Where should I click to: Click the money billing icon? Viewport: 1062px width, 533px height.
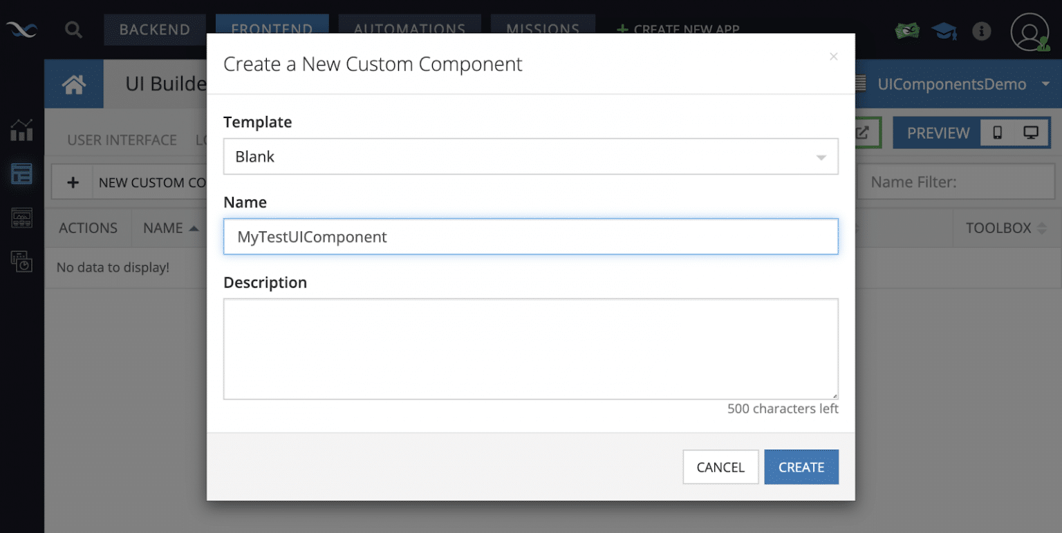908,30
